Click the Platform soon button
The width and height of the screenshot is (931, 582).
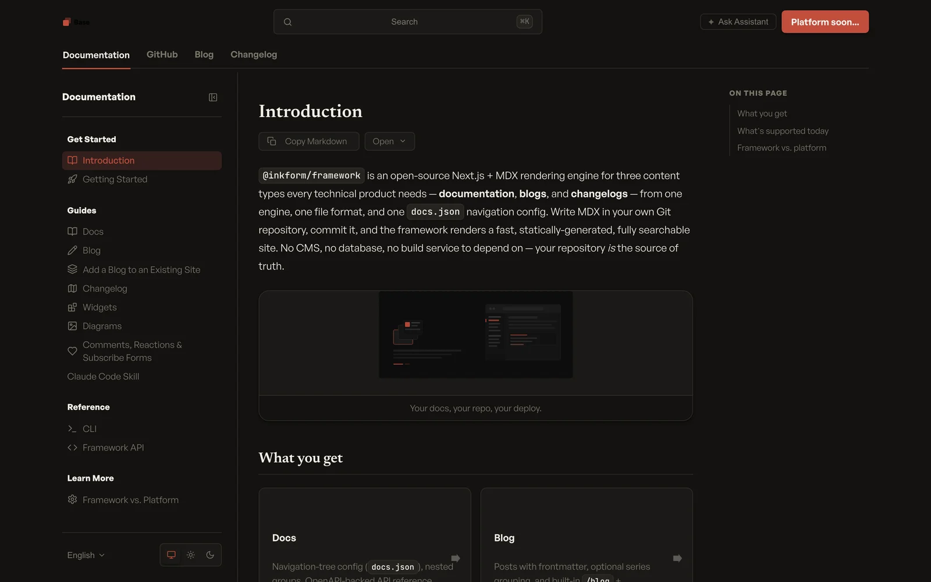tap(825, 22)
